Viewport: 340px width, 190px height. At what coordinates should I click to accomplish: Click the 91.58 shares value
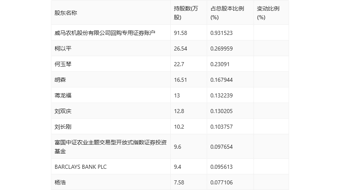point(180,33)
